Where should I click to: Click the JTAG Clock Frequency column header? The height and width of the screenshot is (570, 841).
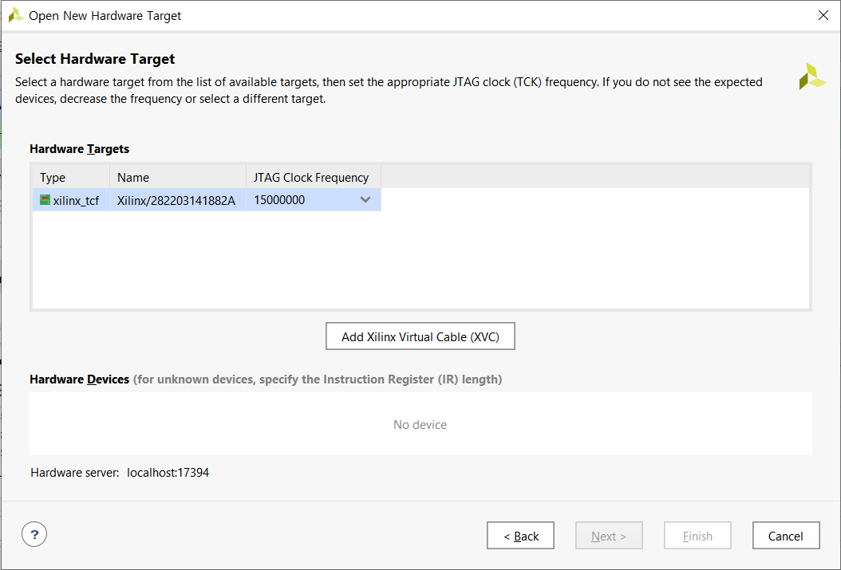point(314,177)
